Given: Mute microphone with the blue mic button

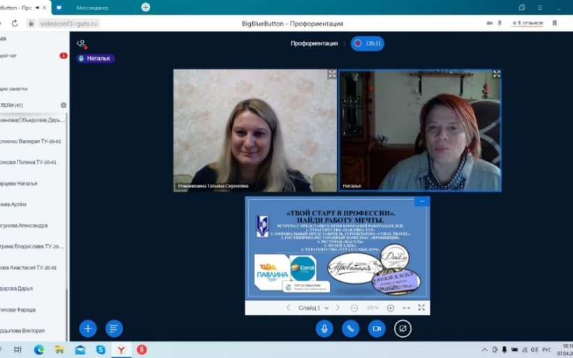Looking at the screenshot, I should coord(324,329).
